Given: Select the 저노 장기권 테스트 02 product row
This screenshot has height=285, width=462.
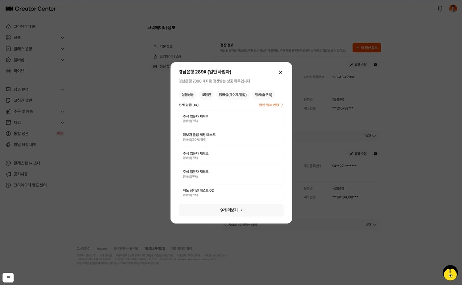Looking at the screenshot, I should coord(231,193).
